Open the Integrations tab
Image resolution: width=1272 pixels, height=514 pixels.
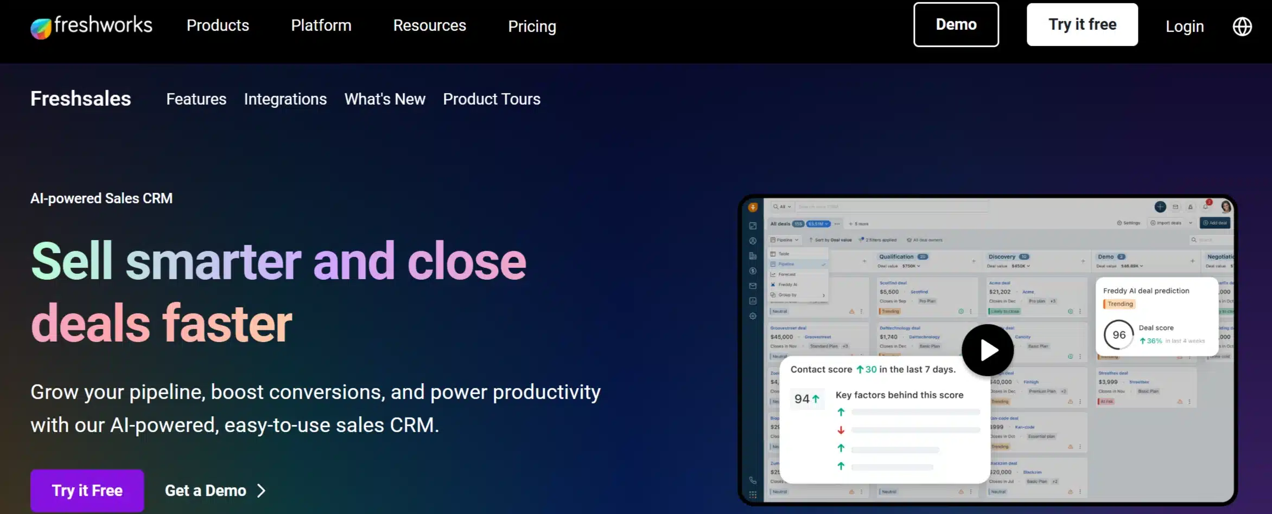click(x=285, y=99)
